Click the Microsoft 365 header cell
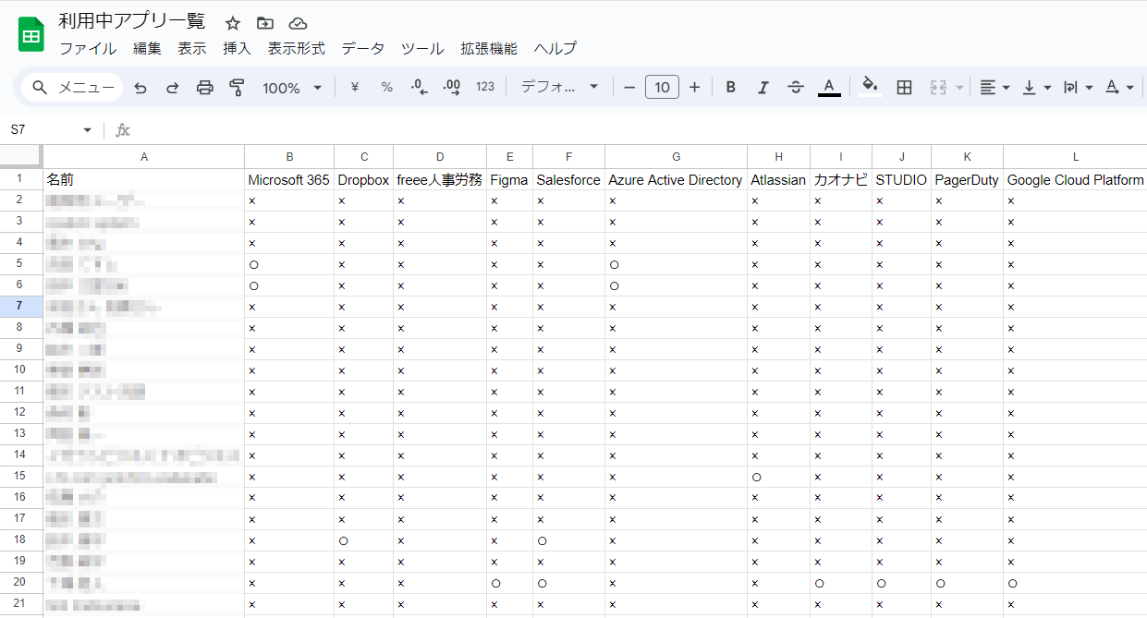This screenshot has height=618, width=1147. [289, 180]
